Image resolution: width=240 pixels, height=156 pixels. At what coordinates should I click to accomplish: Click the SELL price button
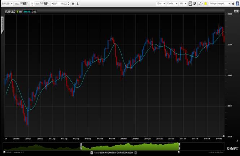[22, 3]
